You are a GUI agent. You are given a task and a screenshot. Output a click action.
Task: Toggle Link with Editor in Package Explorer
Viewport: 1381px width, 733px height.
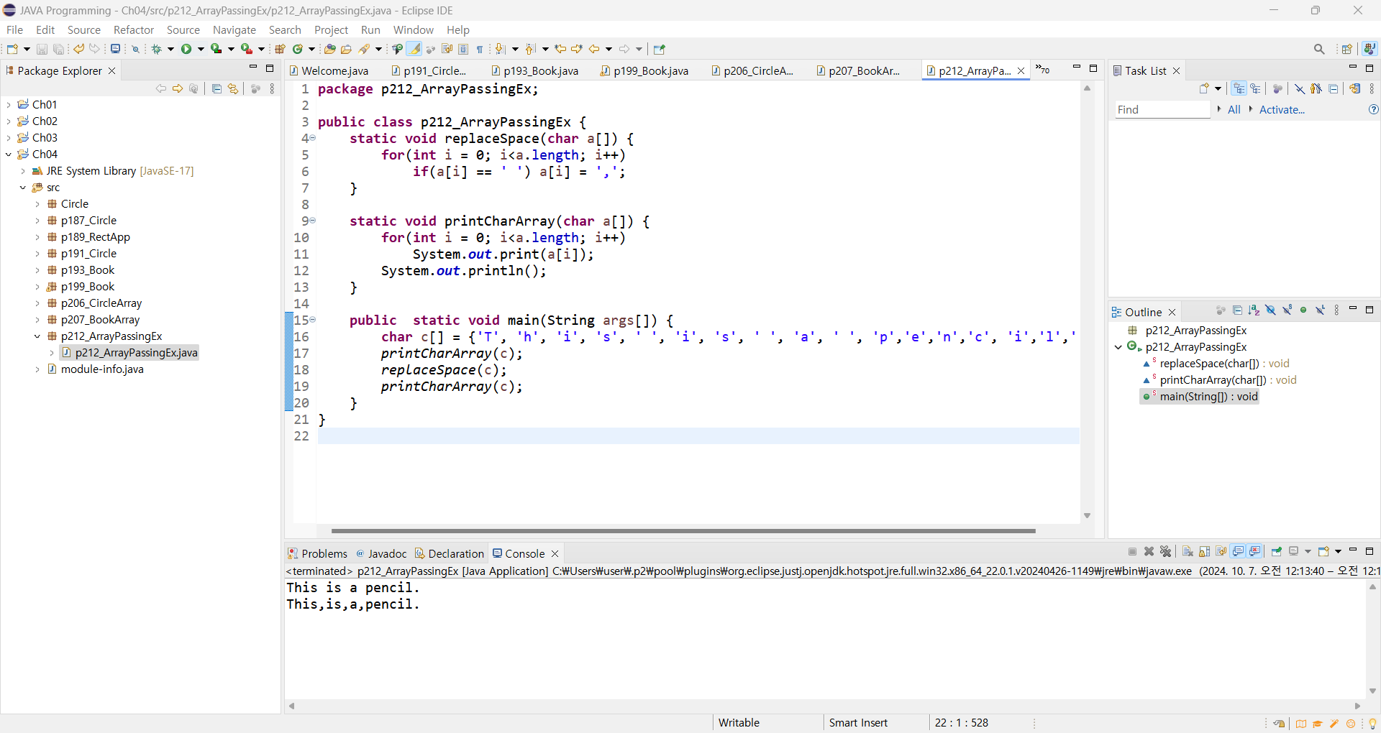click(232, 88)
